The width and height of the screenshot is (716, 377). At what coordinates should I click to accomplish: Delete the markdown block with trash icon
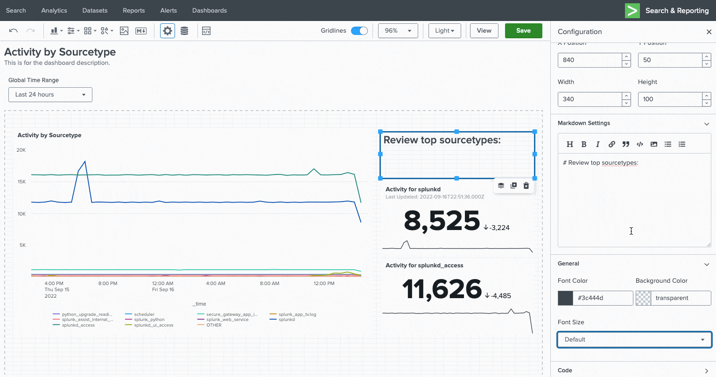coord(526,185)
